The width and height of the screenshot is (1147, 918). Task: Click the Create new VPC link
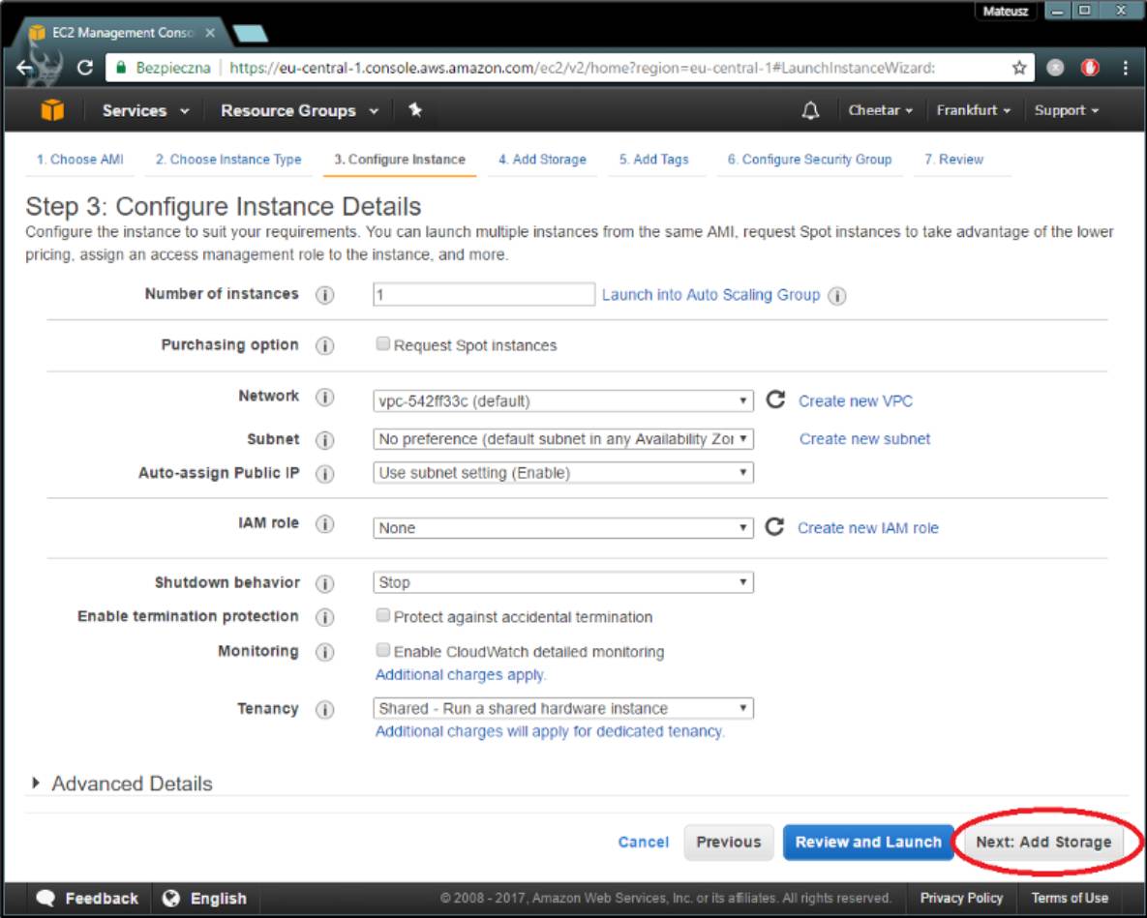[855, 400]
